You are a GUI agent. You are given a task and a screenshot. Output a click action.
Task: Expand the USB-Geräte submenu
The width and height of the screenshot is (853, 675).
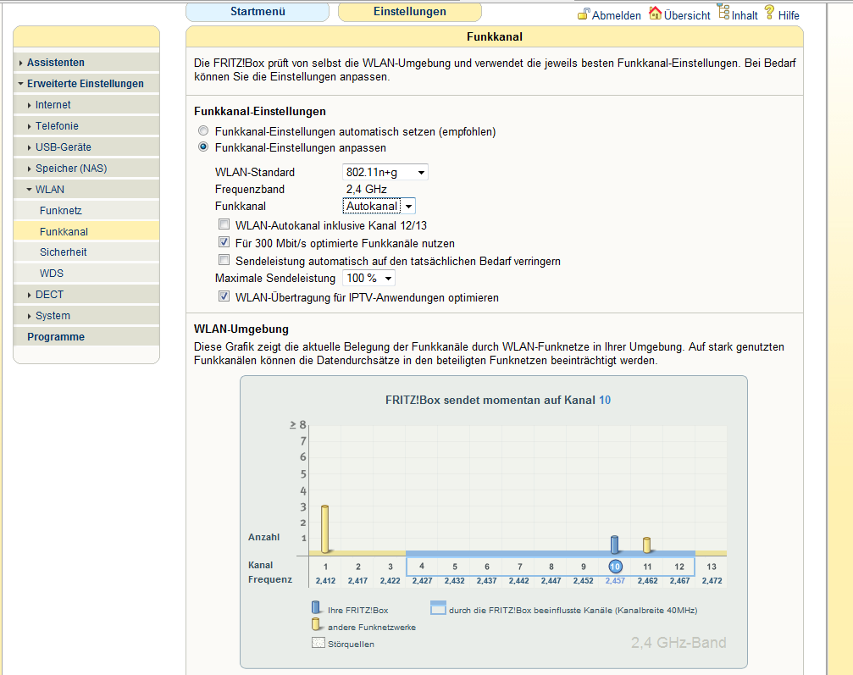click(x=86, y=147)
